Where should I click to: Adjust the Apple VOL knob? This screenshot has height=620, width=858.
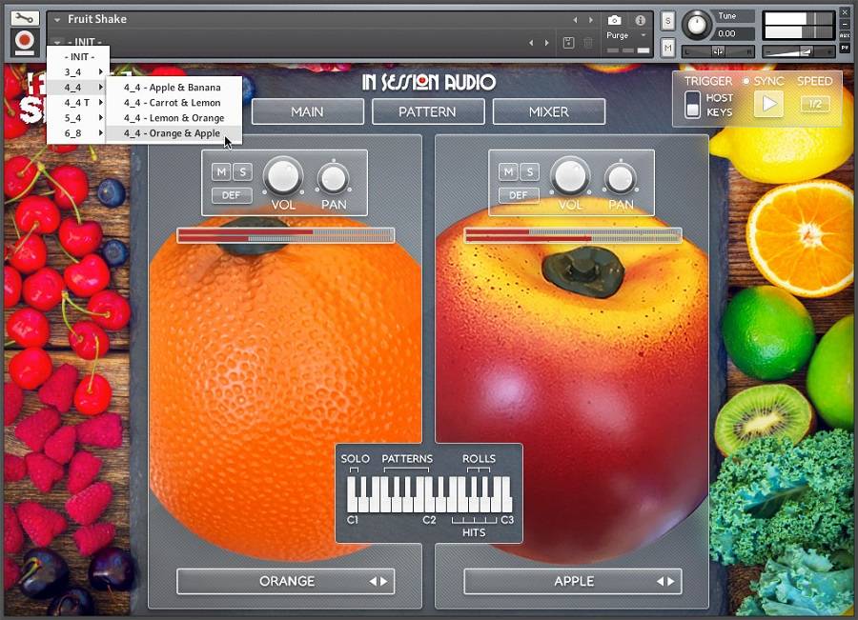tap(570, 175)
